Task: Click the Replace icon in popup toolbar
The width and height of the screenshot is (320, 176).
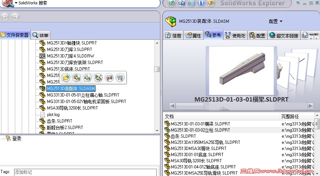Action: (88, 78)
